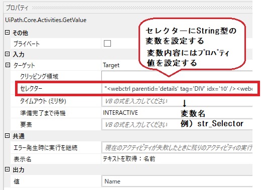Select the 要素 property label

(26, 125)
